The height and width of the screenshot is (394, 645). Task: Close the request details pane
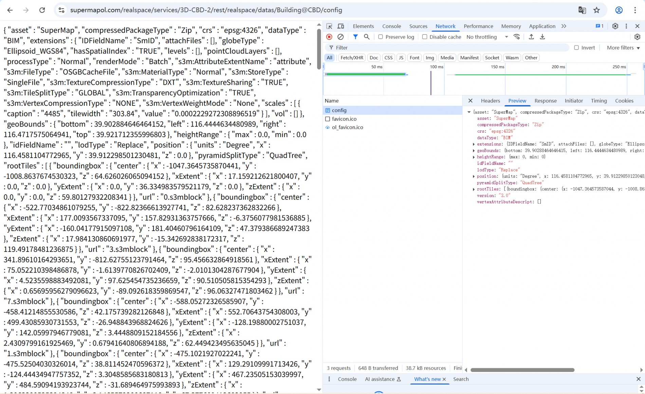(x=470, y=101)
